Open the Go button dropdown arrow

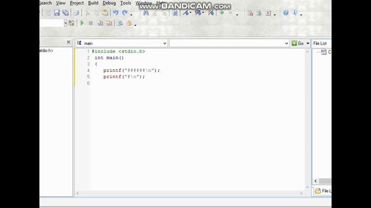point(308,43)
